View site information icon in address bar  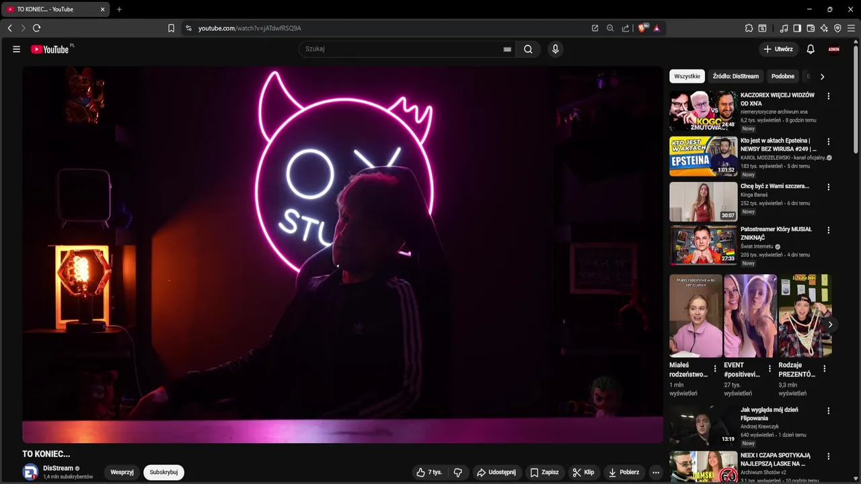coord(188,28)
